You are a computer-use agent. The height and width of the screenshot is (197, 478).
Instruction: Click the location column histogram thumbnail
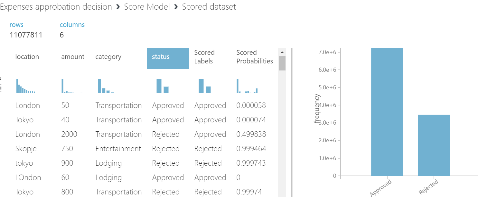click(x=26, y=86)
